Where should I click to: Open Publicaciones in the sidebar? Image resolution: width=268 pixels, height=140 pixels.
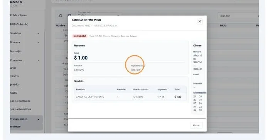pos(18,15)
